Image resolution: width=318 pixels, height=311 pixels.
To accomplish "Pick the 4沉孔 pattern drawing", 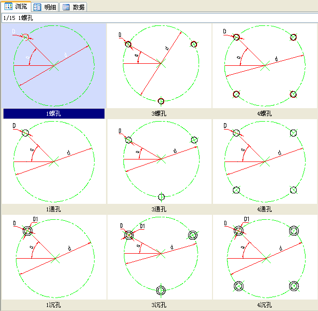I will pyautogui.click(x=265, y=257).
